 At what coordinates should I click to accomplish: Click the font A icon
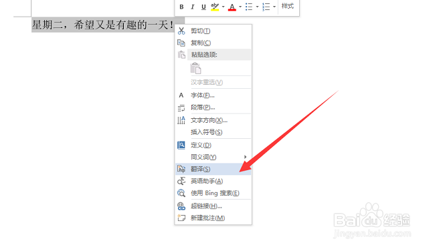(181, 95)
